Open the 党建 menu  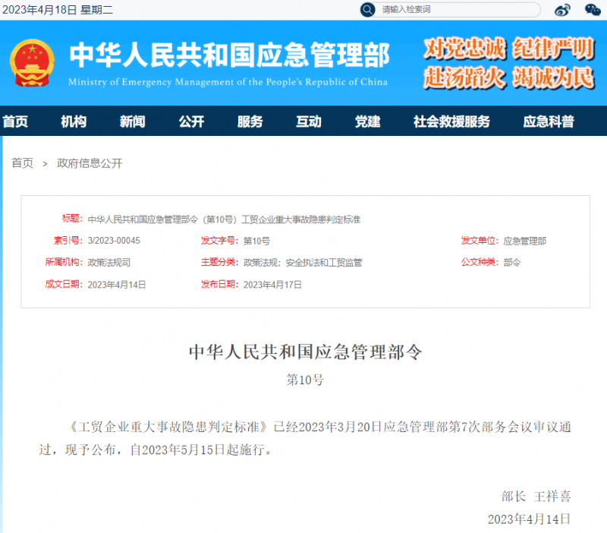tap(367, 121)
